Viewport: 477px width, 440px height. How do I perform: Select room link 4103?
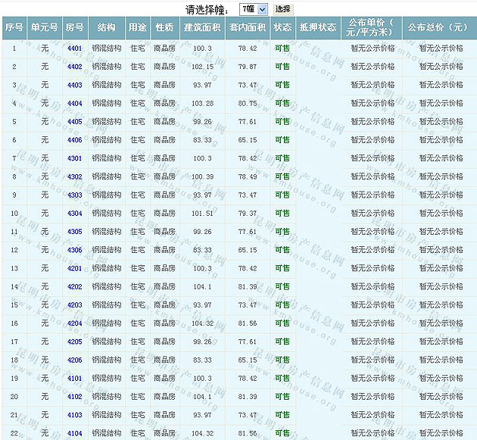click(74, 415)
